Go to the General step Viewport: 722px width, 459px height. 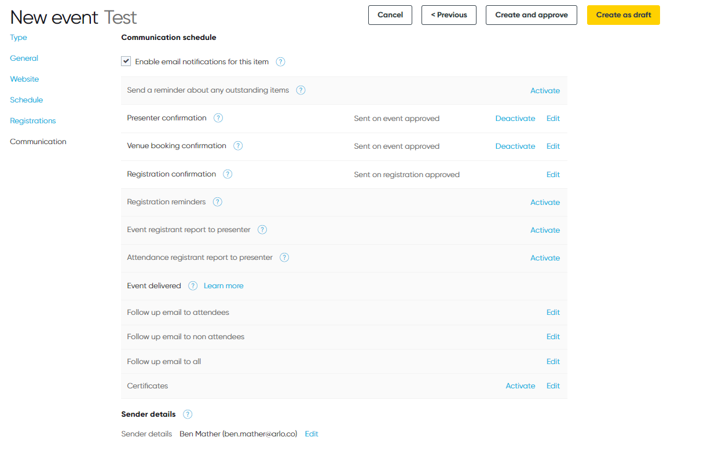24,58
